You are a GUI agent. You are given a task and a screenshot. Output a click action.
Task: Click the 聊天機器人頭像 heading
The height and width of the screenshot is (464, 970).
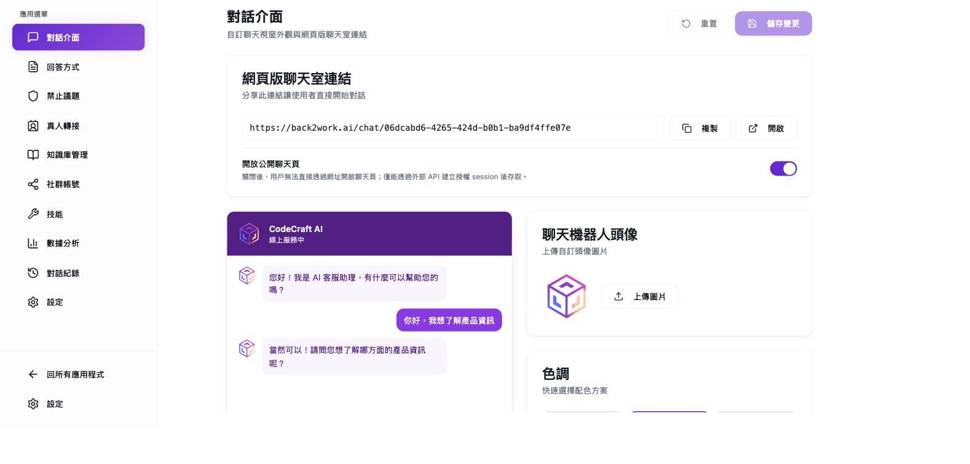point(590,234)
